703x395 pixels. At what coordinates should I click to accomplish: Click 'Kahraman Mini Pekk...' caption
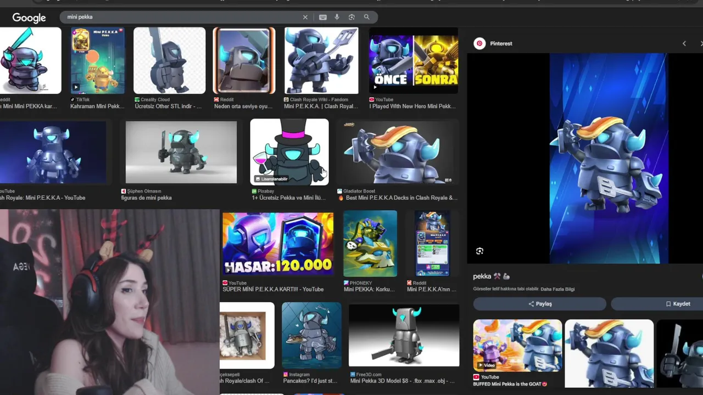97,106
